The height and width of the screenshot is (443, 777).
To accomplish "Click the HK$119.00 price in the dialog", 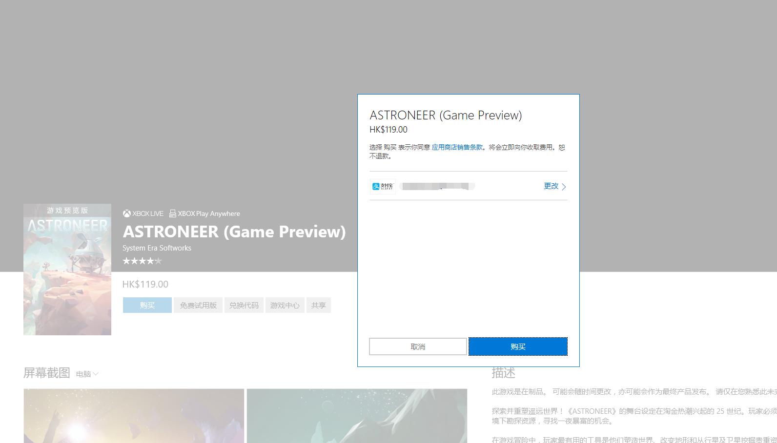I will [x=388, y=130].
